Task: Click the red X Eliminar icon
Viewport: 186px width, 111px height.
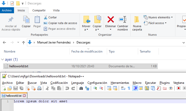Action: 110,19
